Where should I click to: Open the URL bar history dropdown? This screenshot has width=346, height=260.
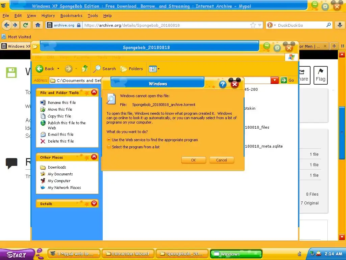pyautogui.click(x=260, y=25)
